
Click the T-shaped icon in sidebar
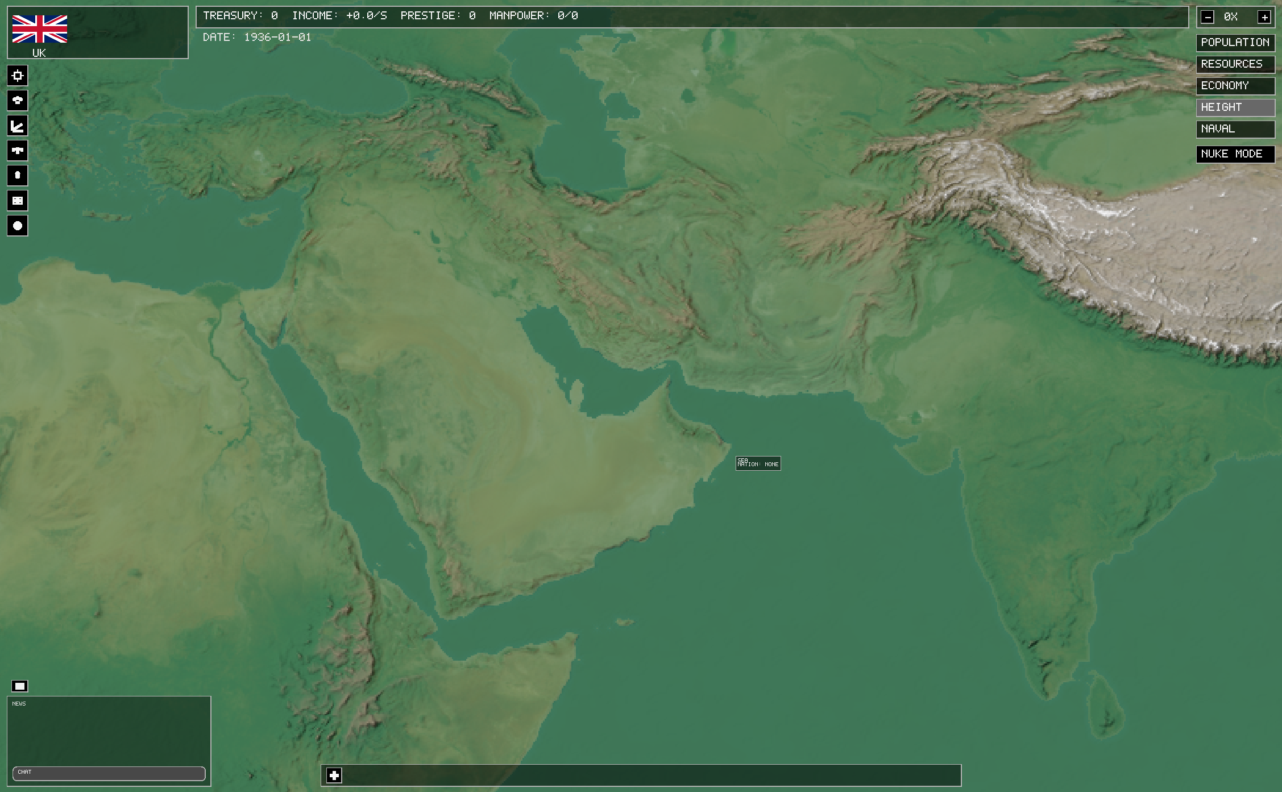pyautogui.click(x=18, y=151)
